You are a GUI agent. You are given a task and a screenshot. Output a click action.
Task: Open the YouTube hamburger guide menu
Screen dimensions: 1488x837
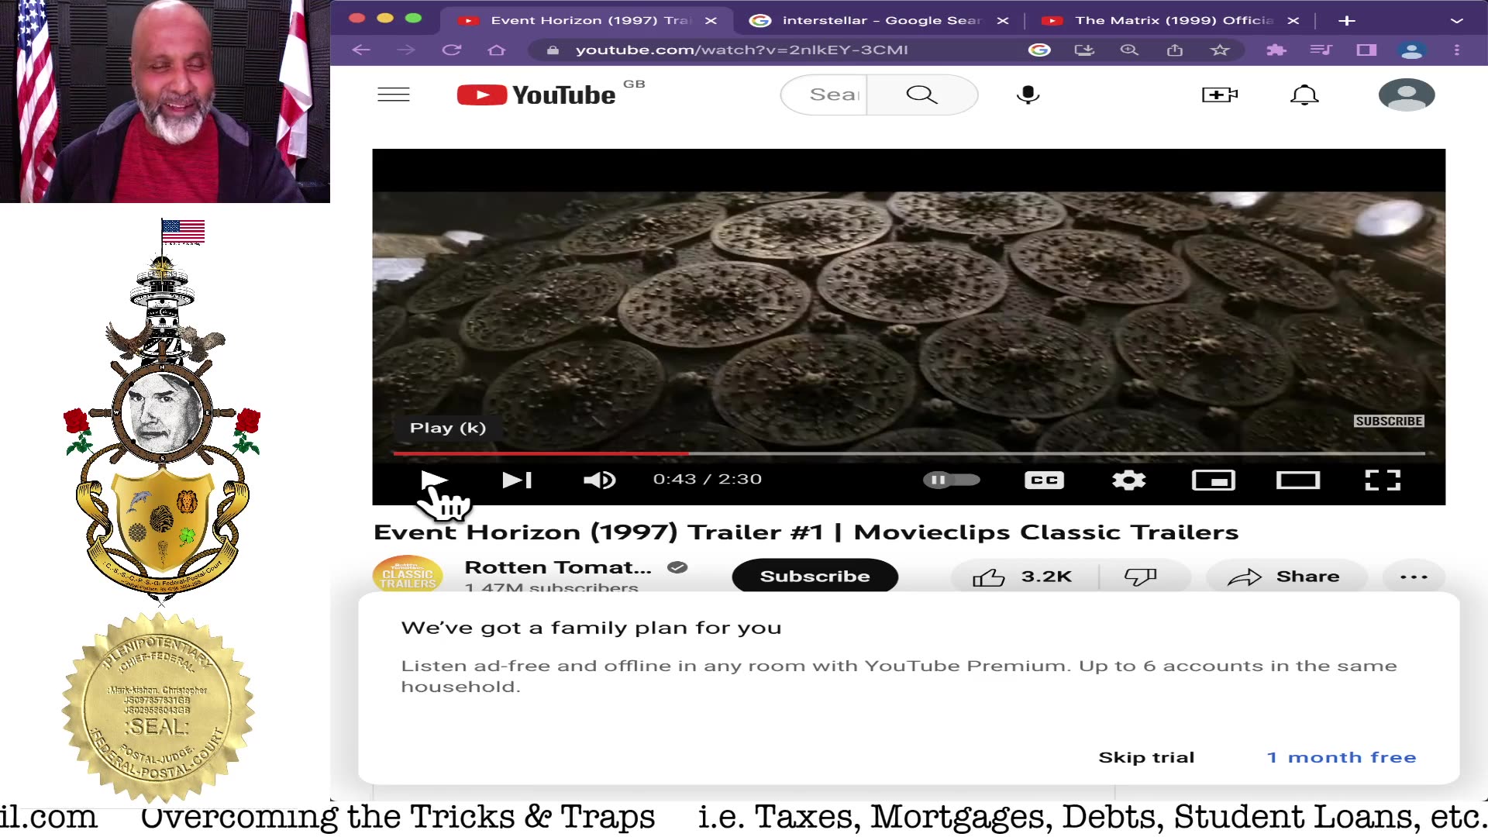394,95
